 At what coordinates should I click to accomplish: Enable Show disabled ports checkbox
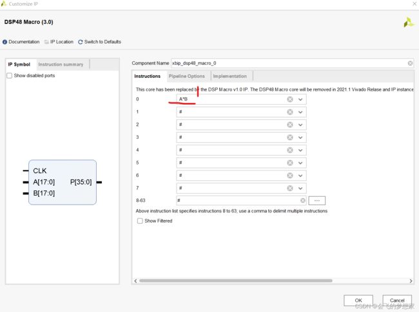10,76
